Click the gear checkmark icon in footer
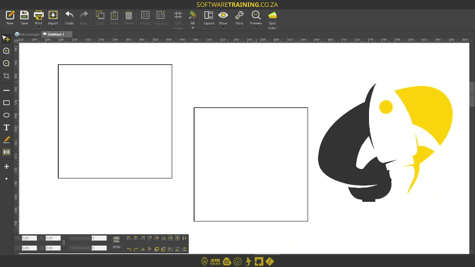This screenshot has height=267, width=475. click(x=238, y=261)
